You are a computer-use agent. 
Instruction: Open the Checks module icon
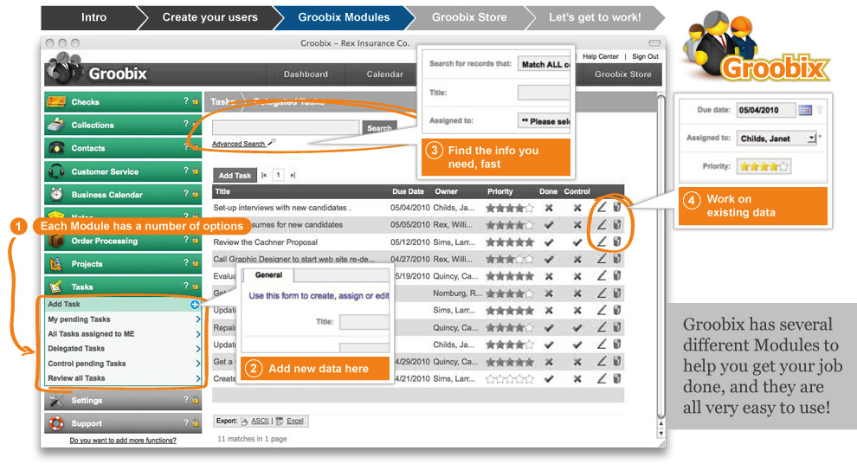(x=57, y=101)
